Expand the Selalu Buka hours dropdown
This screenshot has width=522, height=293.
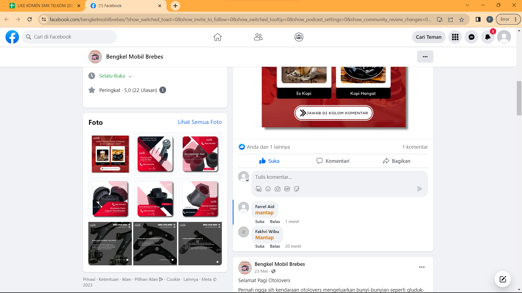(130, 76)
